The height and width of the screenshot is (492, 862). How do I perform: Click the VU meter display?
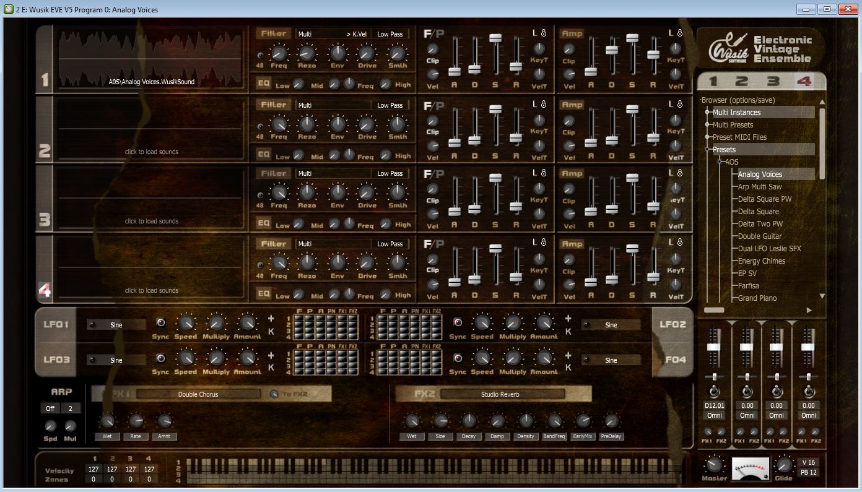(751, 468)
